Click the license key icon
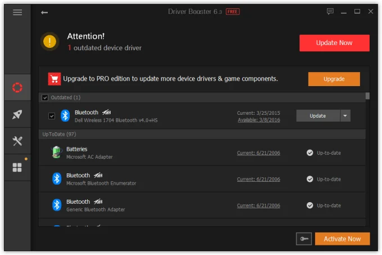382x255 pixels. click(x=304, y=239)
